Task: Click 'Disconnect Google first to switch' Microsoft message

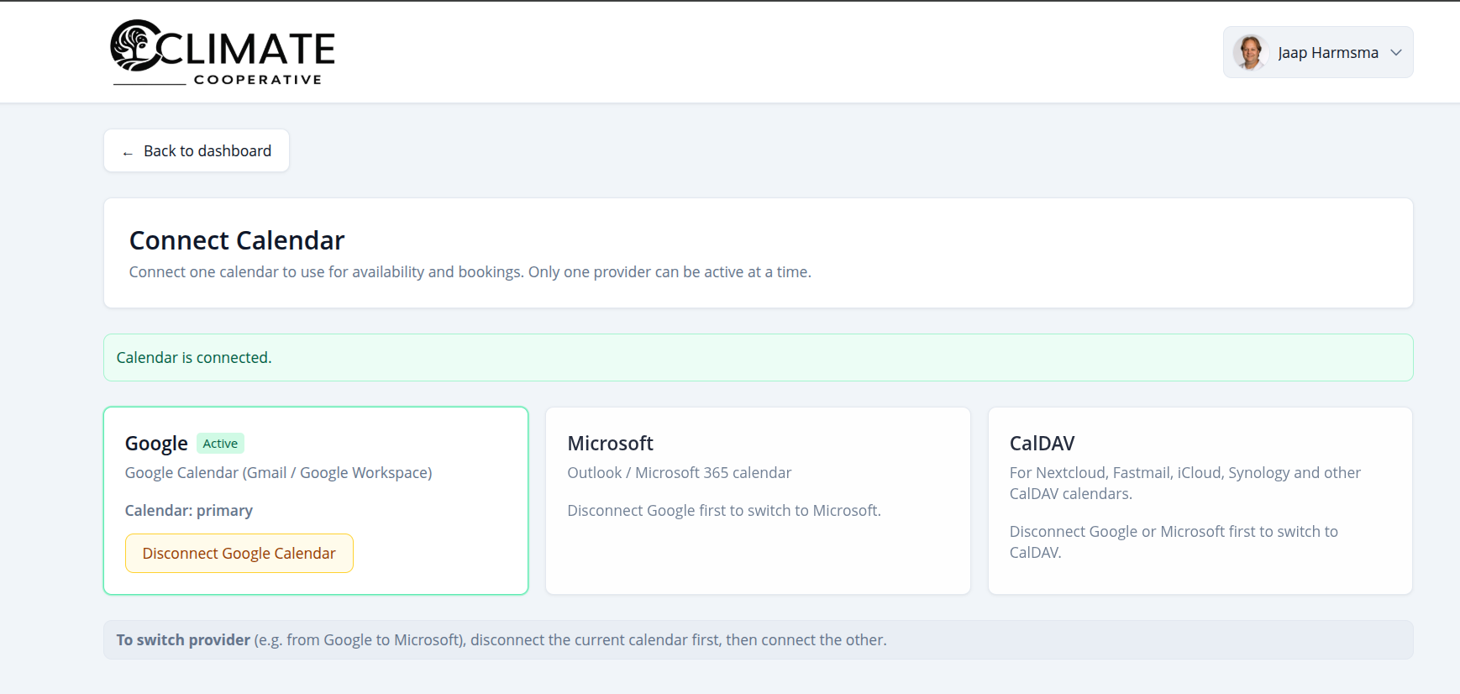Action: point(723,511)
